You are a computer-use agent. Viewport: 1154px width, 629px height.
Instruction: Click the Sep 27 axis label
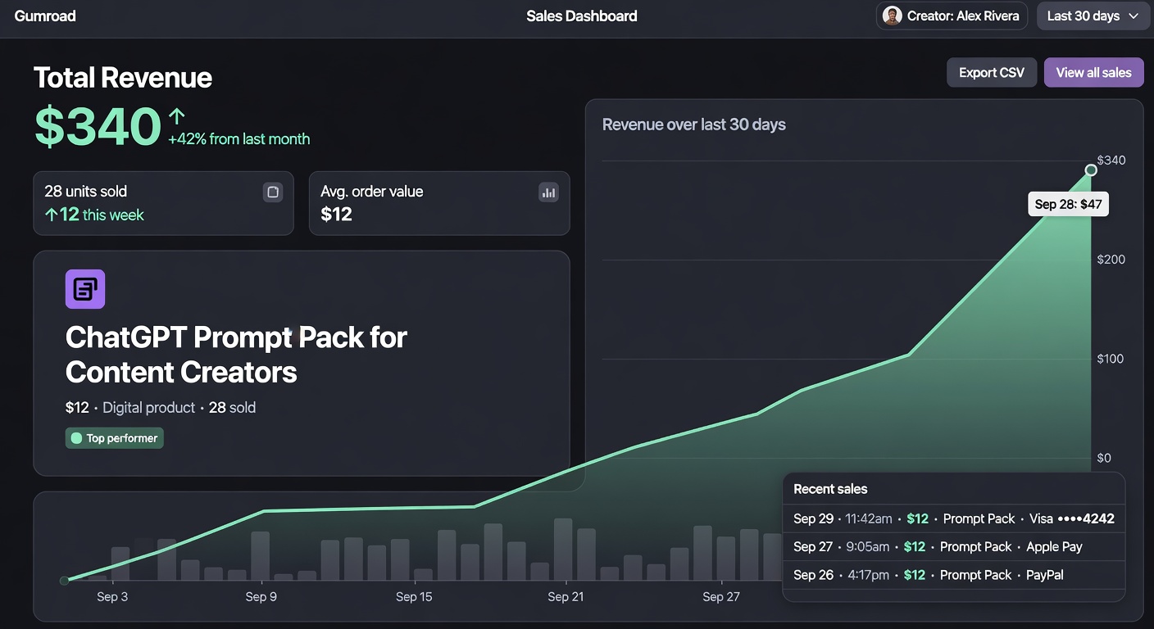point(721,597)
